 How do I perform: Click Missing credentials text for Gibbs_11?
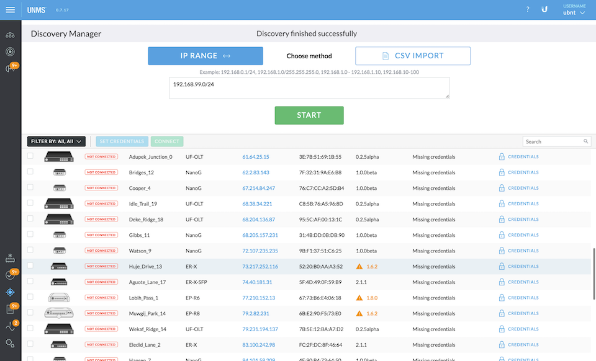point(434,235)
